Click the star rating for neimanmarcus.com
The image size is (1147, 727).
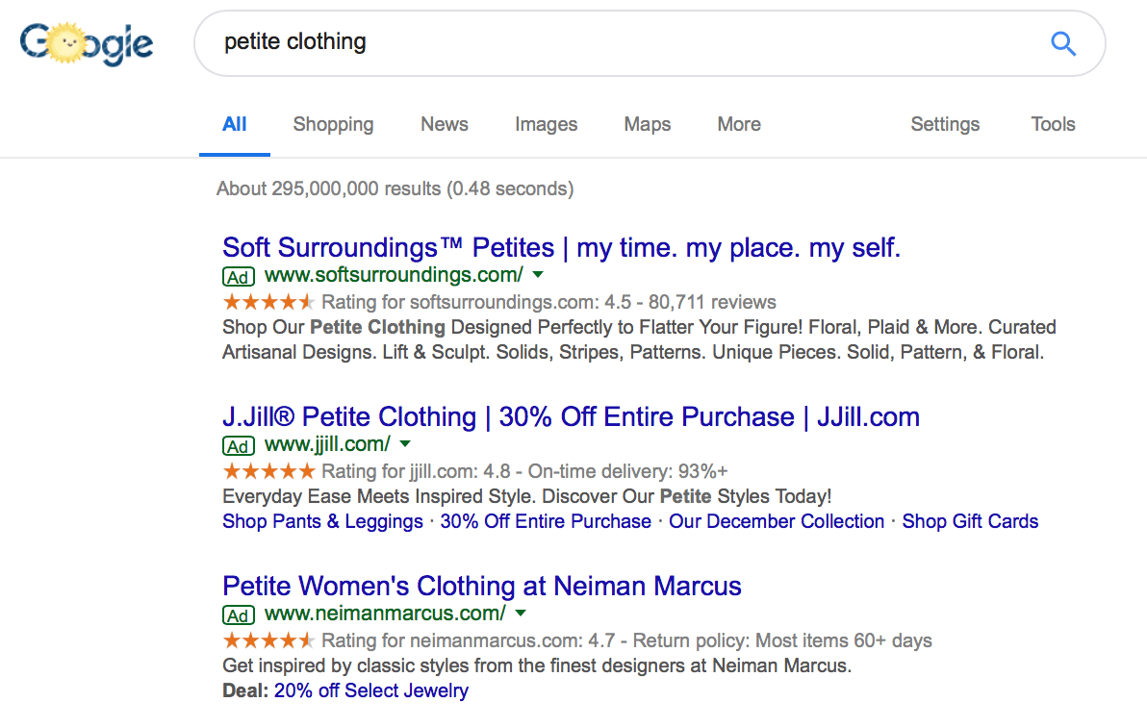(268, 639)
